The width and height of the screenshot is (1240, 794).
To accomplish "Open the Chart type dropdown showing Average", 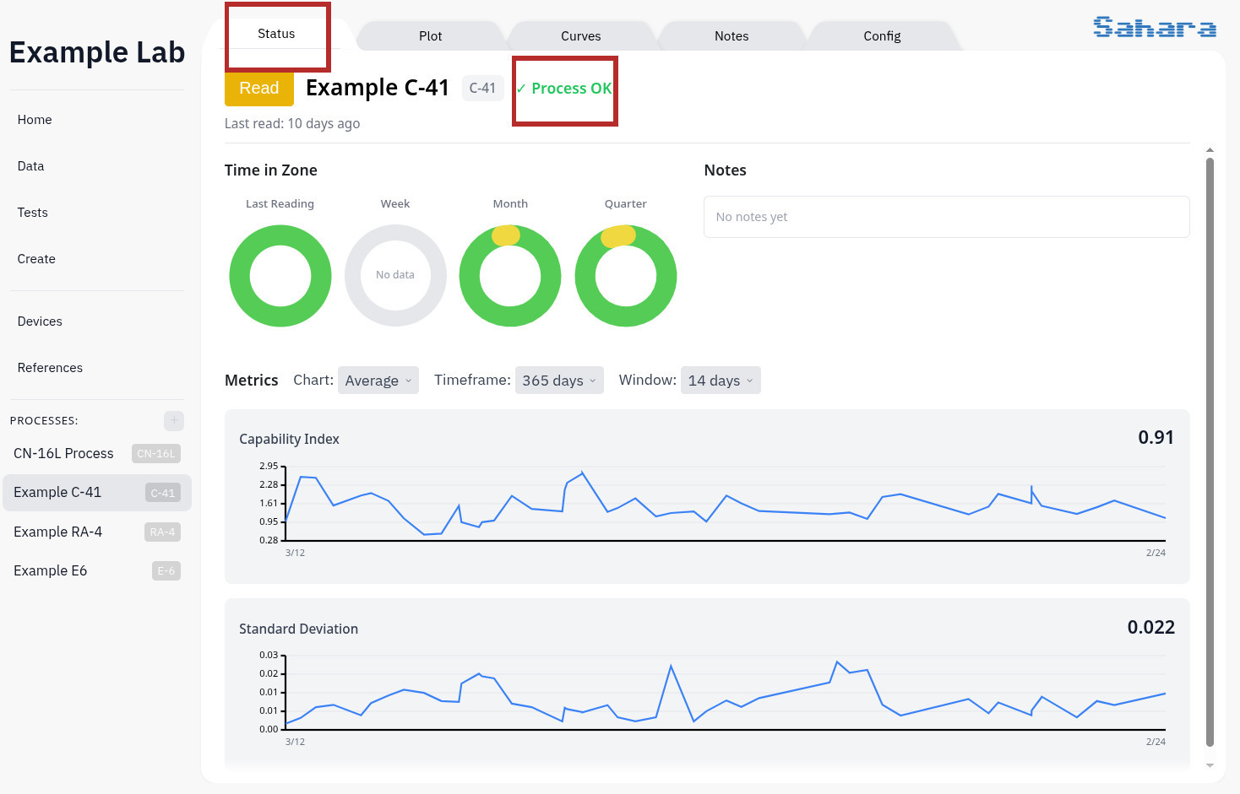I will point(378,380).
